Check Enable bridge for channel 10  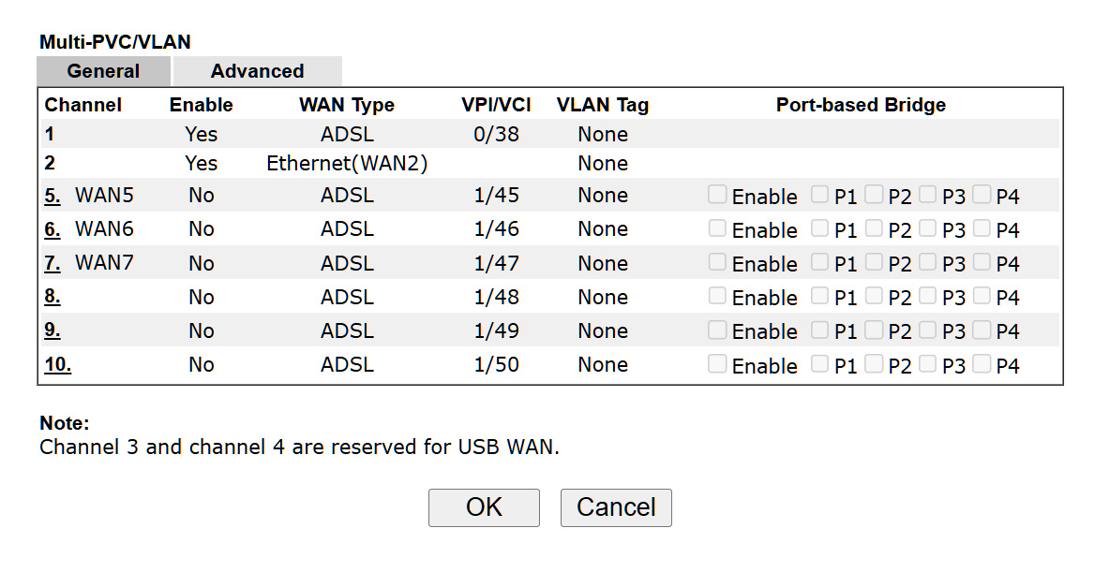(717, 363)
